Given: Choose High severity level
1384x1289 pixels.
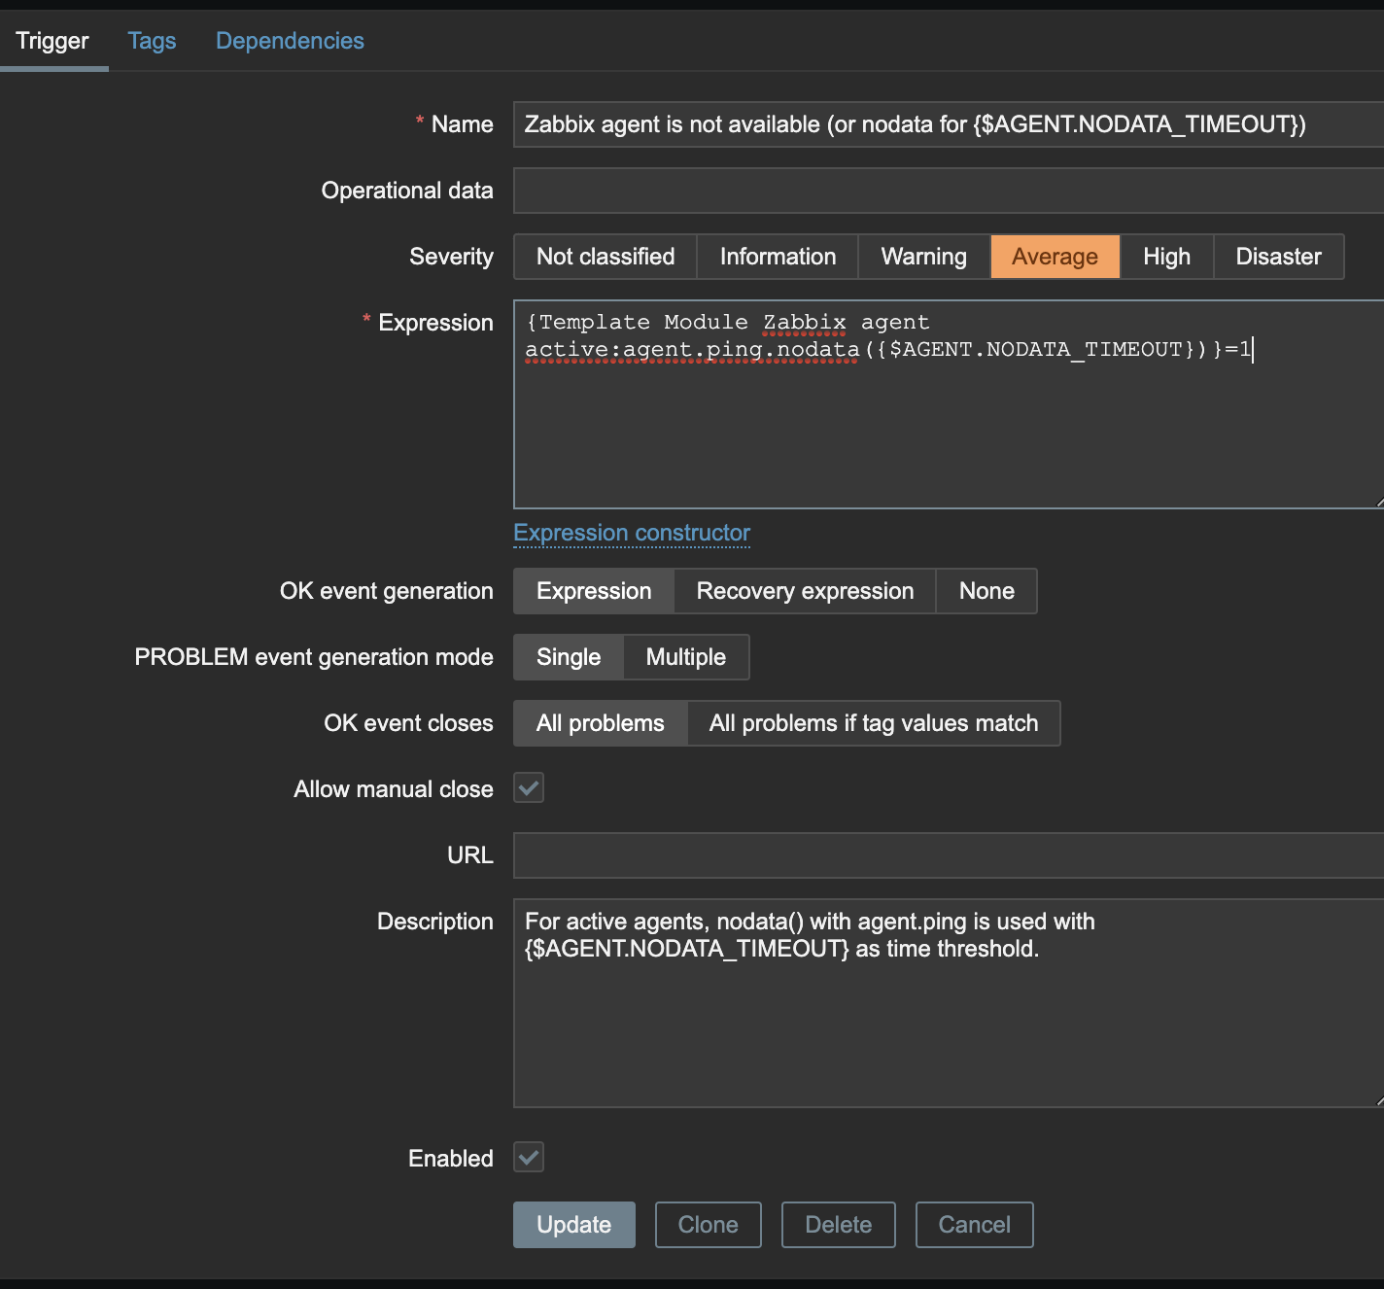Looking at the screenshot, I should point(1166,257).
